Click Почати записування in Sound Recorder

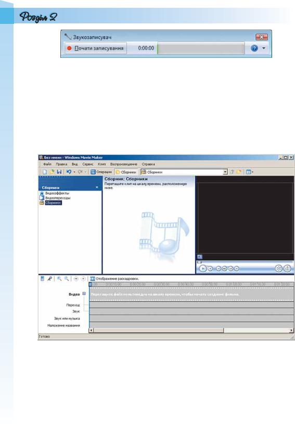[96, 48]
